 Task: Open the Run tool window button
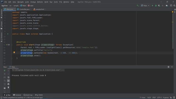[x=7, y=95]
